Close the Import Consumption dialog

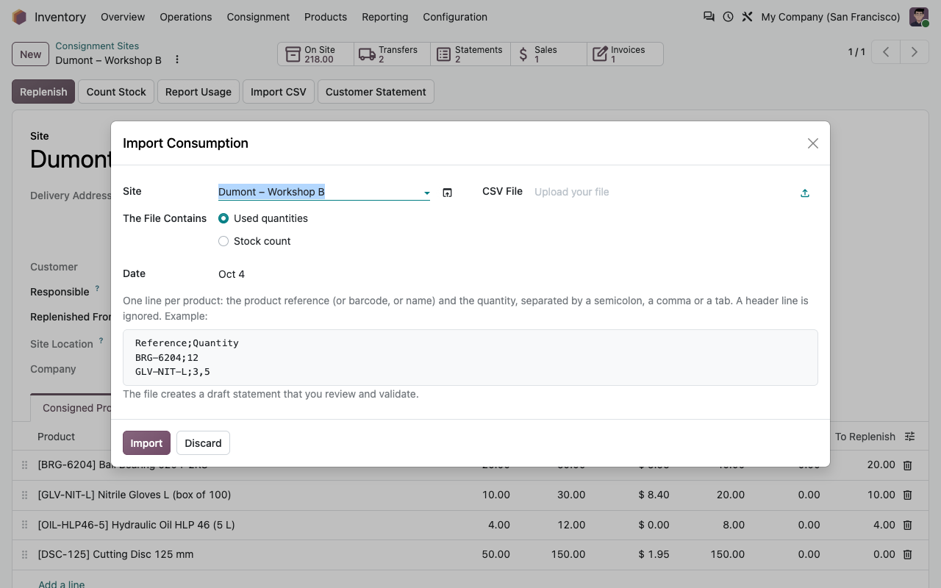point(812,143)
